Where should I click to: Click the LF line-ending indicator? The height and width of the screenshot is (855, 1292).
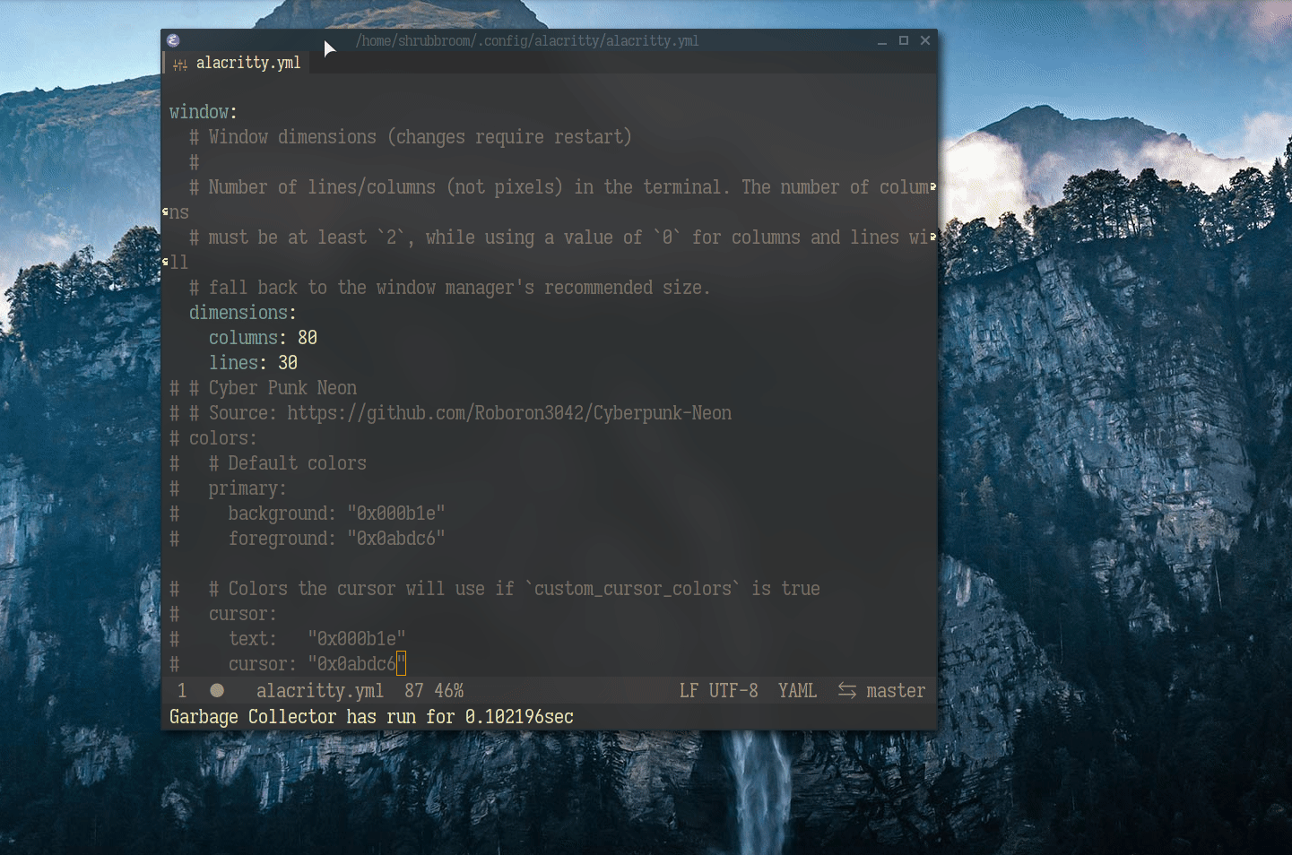688,690
